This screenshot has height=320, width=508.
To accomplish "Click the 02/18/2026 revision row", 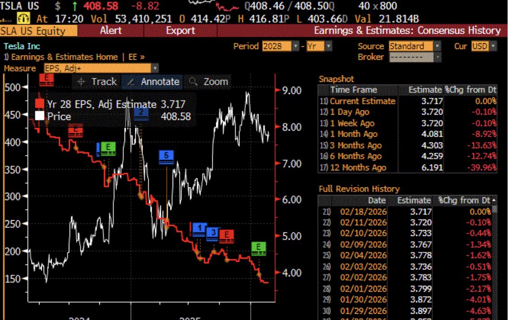I will (x=406, y=212).
